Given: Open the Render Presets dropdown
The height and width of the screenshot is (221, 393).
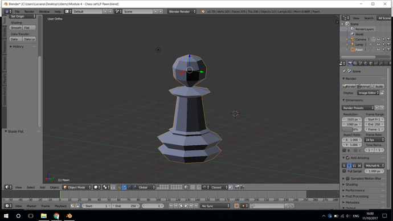Looking at the screenshot, I should (358, 108).
